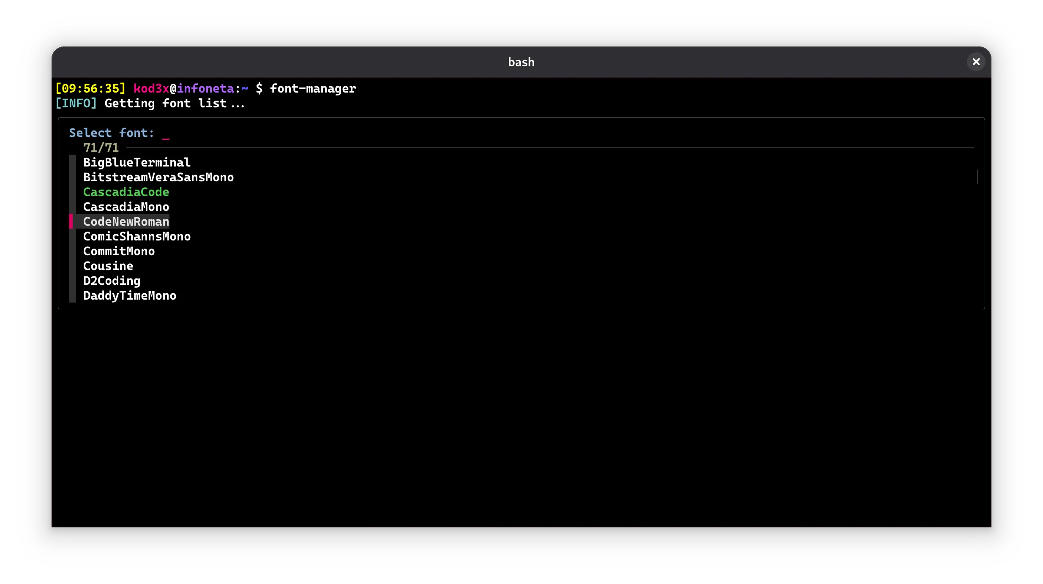Click the font list scrollbar thumb
This screenshot has height=584, width=1043.
pos(977,177)
